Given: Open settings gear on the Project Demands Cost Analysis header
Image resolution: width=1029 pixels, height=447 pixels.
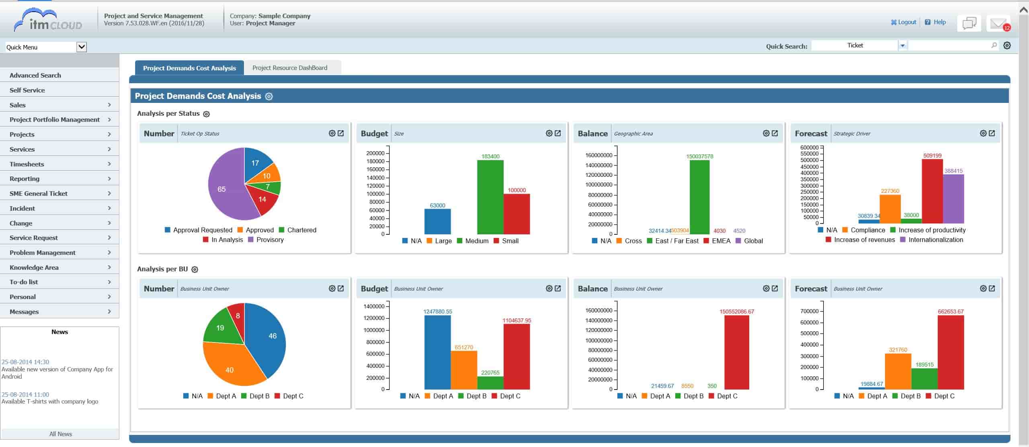Looking at the screenshot, I should (x=269, y=96).
